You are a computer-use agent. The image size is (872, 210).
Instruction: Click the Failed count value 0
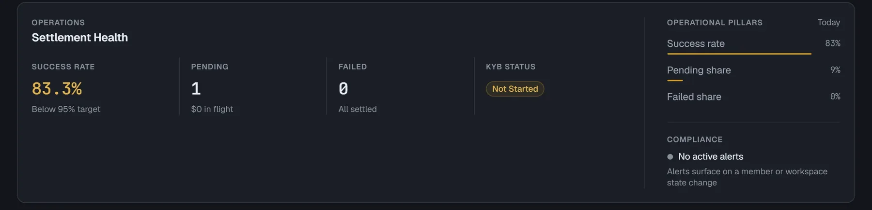(343, 89)
